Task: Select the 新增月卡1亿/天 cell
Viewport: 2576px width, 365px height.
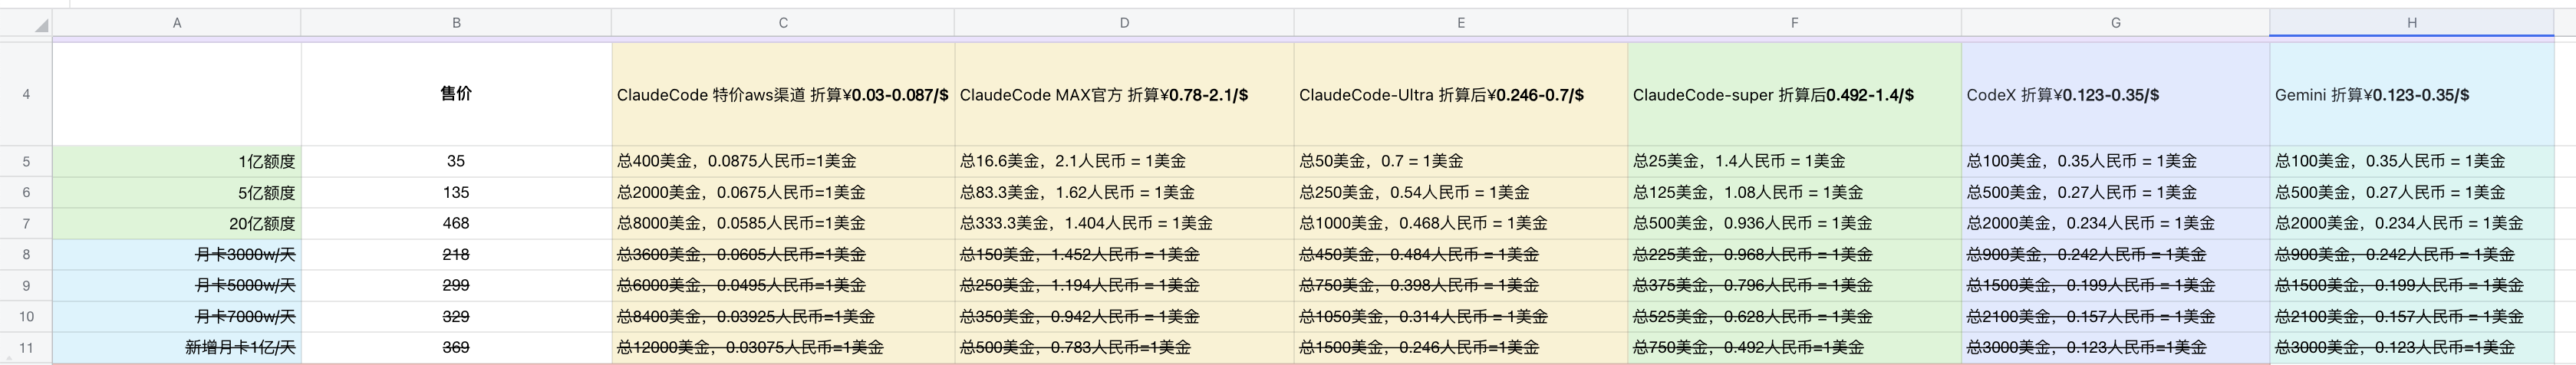Action: click(x=177, y=348)
